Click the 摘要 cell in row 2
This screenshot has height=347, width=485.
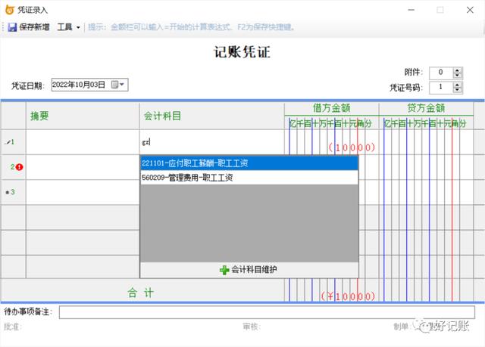(x=83, y=167)
